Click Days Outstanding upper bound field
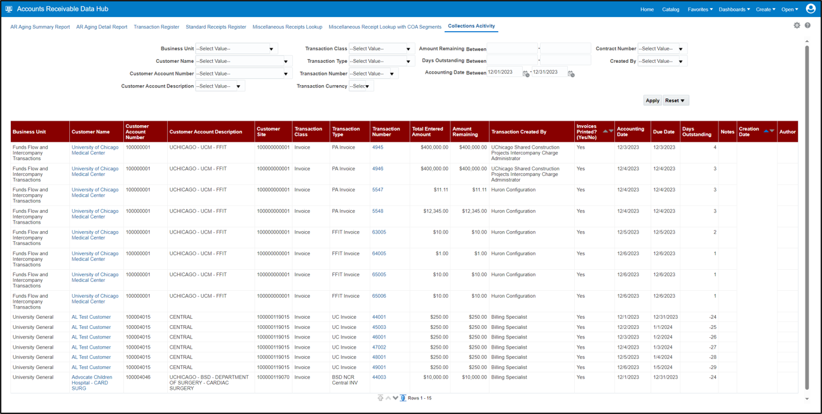 (565, 61)
